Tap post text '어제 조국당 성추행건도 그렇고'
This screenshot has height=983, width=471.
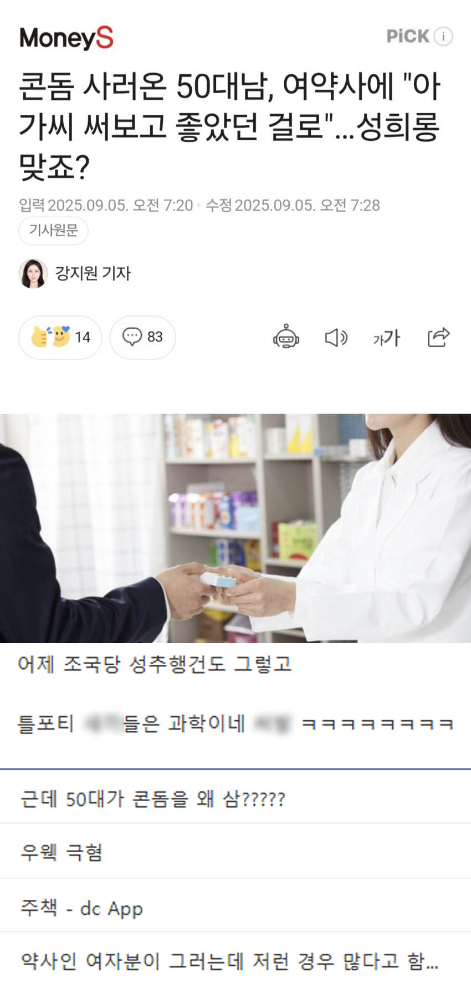155,664
